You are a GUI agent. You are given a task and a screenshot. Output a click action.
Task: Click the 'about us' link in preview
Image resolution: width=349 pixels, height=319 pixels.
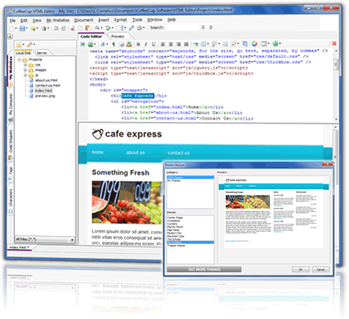[x=135, y=152]
